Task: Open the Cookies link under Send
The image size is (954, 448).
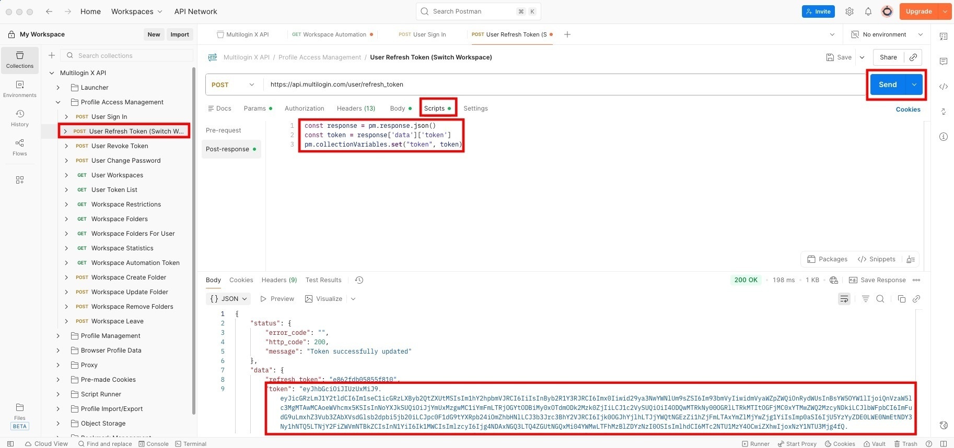Action: (x=908, y=110)
